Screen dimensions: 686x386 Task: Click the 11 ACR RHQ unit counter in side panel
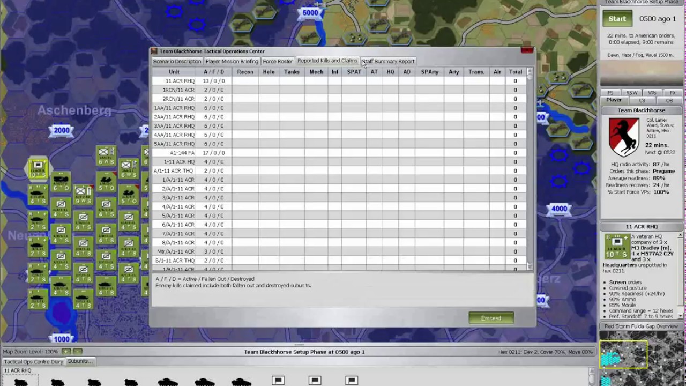coord(617,246)
